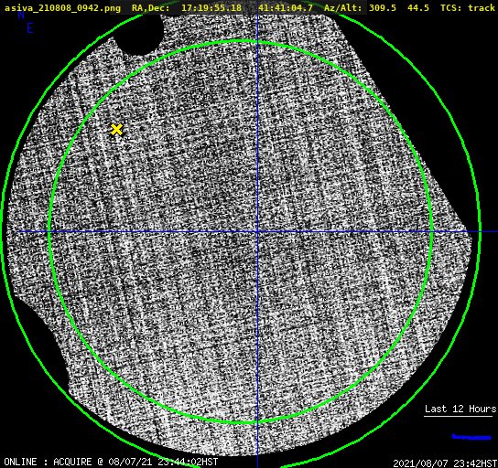Click the azimuth value 309.5
Viewport: 498px width, 468px height.
383,7
